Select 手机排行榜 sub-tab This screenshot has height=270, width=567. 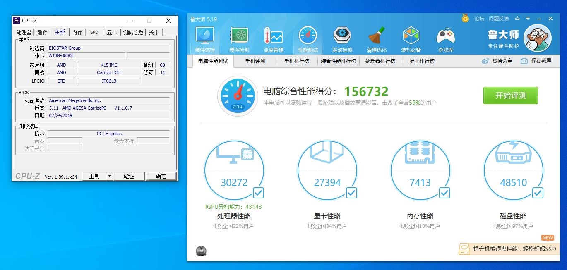coord(297,61)
